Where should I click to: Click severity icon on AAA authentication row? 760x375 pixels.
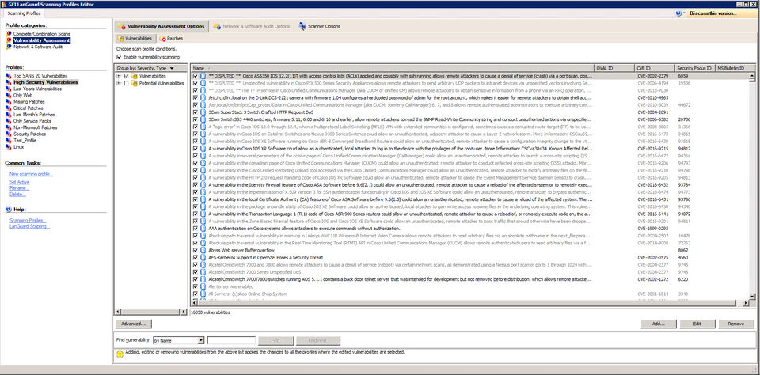(x=203, y=228)
